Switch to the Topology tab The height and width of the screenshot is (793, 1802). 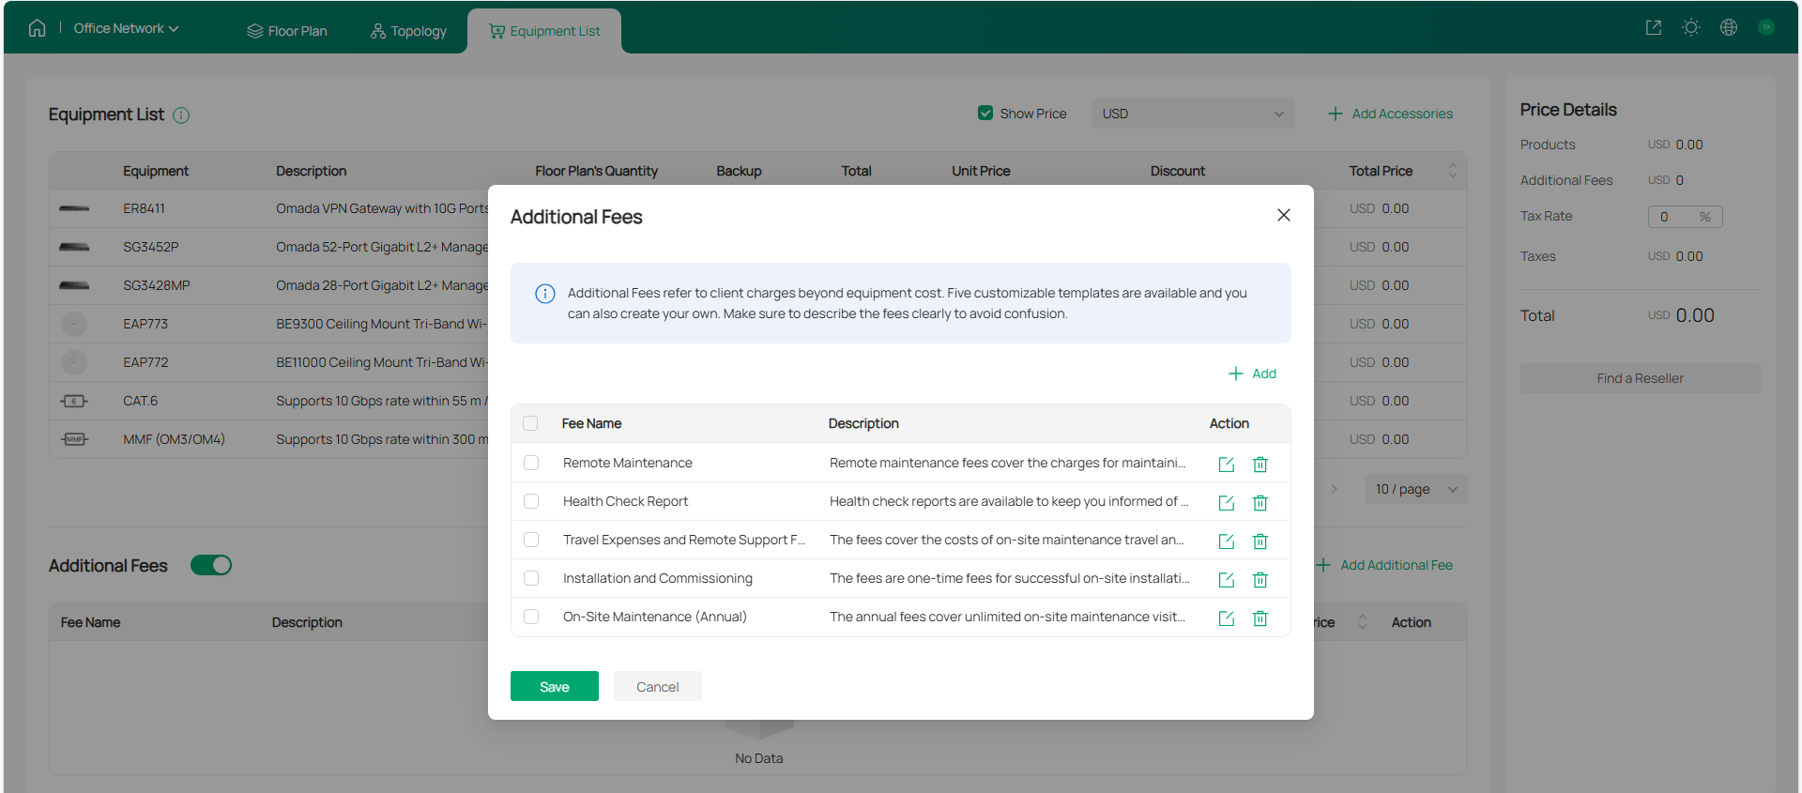point(408,31)
